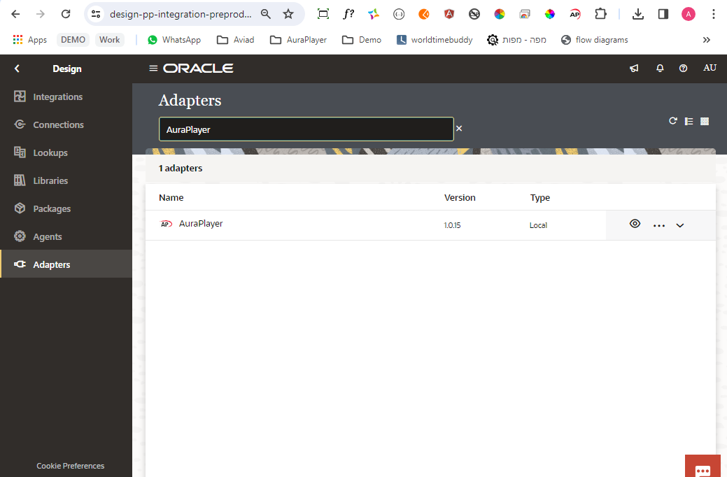Open the Apps bookmark shortcut
Image resolution: width=727 pixels, height=477 pixels.
pyautogui.click(x=29, y=40)
